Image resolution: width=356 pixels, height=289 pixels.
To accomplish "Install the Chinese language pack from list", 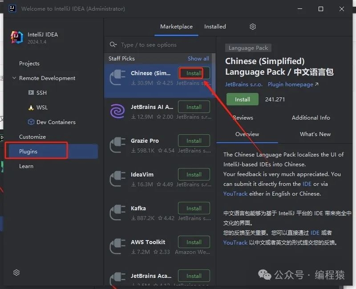I will pyautogui.click(x=194, y=73).
